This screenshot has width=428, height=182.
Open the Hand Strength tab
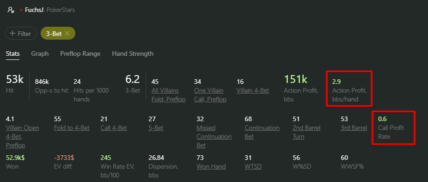pyautogui.click(x=133, y=53)
